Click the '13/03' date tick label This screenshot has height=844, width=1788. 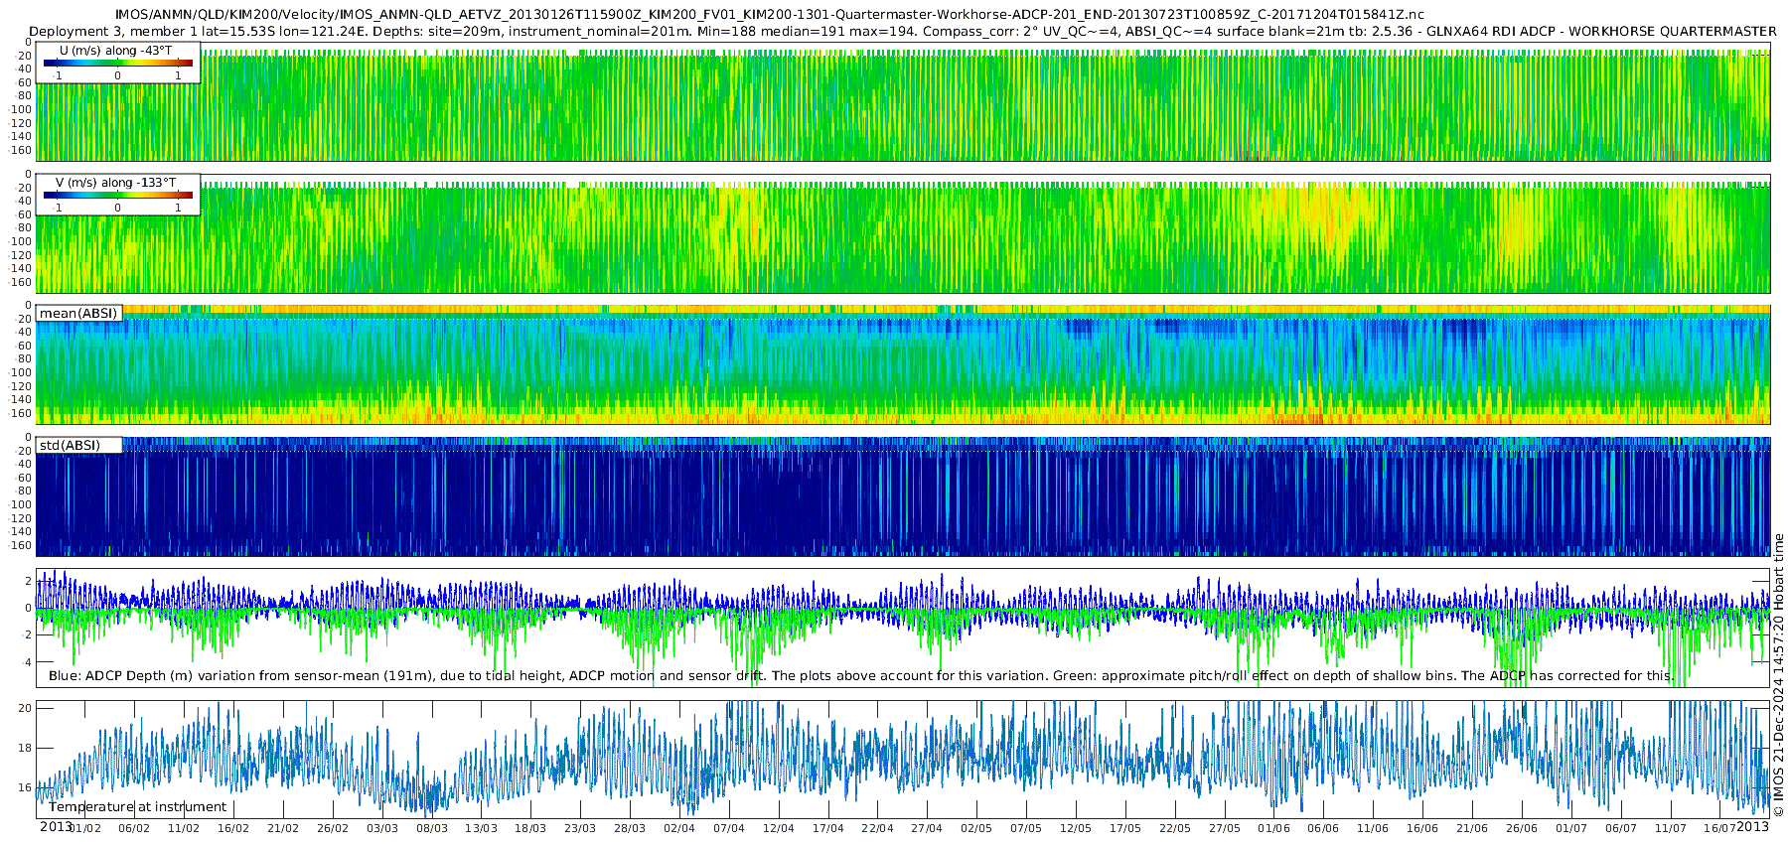(482, 828)
